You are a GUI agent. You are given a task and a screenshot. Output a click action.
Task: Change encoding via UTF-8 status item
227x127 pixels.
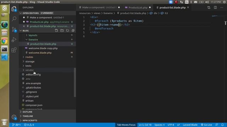[171, 125]
